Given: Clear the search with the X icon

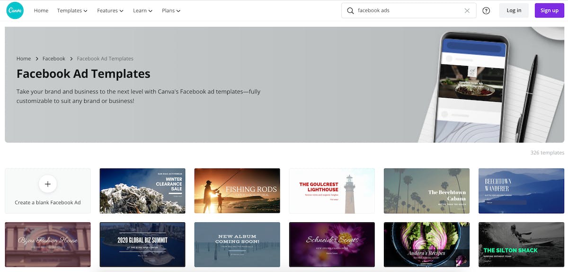Looking at the screenshot, I should pos(467,10).
